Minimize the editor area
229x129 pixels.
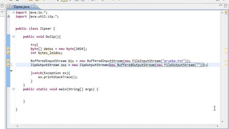pyautogui.click(x=220, y=5)
